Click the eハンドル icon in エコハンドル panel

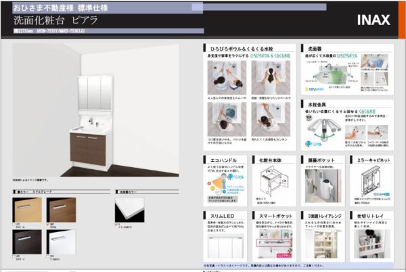click(235, 177)
